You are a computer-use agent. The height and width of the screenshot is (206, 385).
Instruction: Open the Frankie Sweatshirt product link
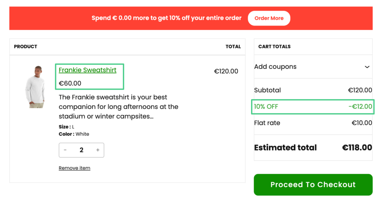coord(88,70)
